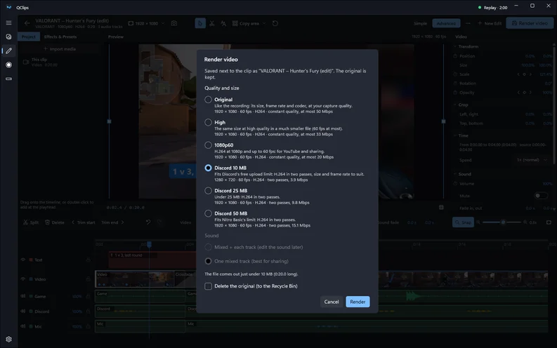This screenshot has width=557, height=348.
Task: Toggle the Snap button
Action: click(x=463, y=222)
